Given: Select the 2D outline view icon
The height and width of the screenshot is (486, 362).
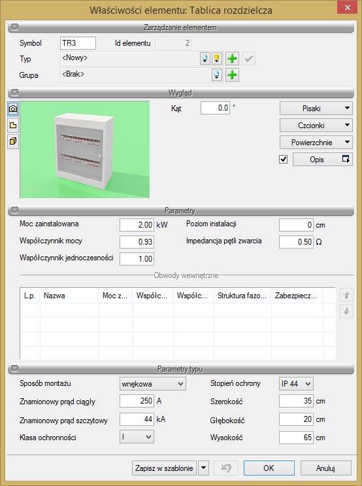Looking at the screenshot, I should (x=13, y=126).
